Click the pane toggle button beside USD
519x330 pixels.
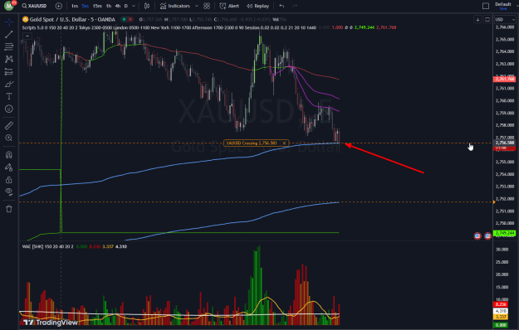tap(487, 20)
